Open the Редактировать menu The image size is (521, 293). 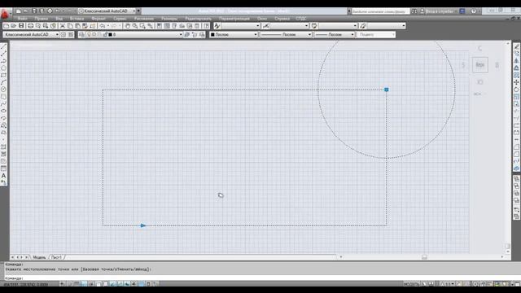pos(199,19)
